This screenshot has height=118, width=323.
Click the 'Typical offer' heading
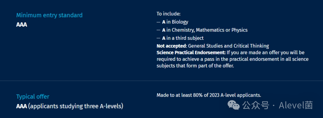click(33, 97)
